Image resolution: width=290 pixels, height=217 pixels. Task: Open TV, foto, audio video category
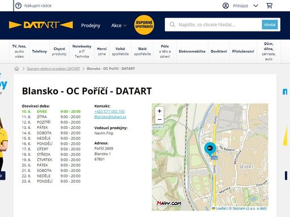tap(19, 51)
